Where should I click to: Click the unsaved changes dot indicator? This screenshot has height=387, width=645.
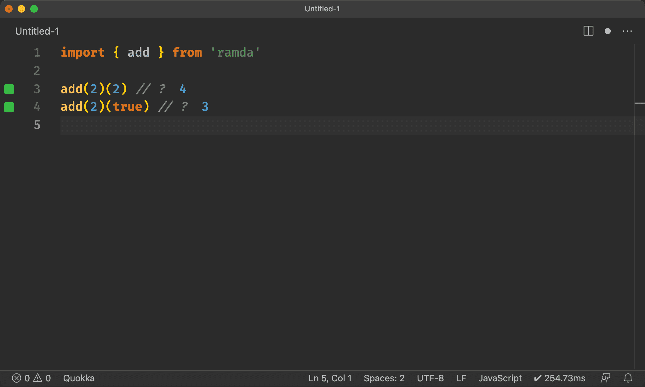[608, 31]
